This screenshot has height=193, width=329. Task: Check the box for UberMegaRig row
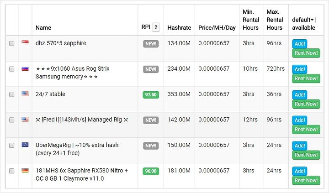point(12,145)
